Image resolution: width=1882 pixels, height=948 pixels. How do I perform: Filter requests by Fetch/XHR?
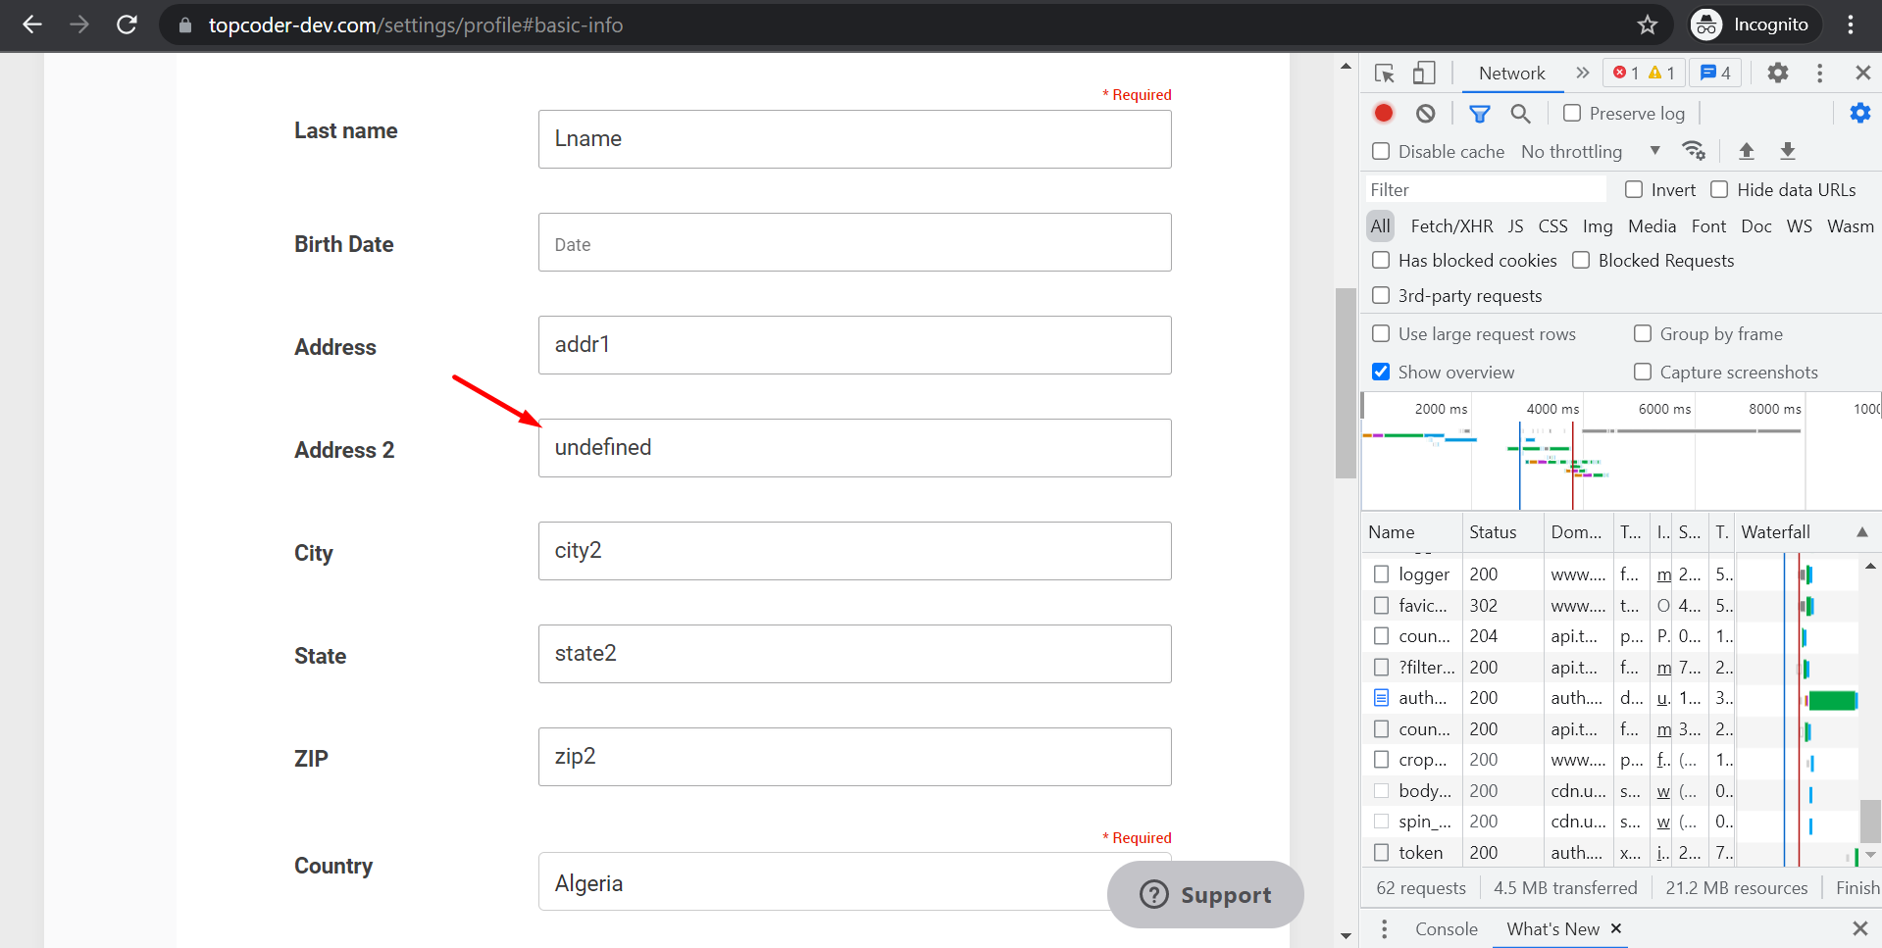coord(1450,225)
